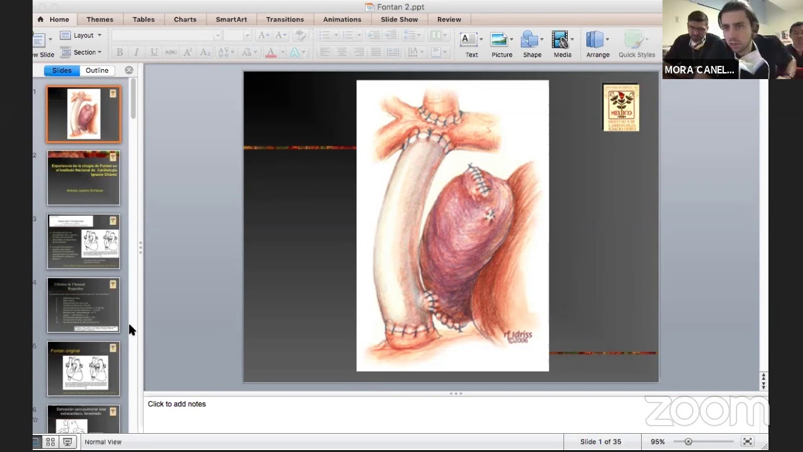Open line spacing dropdown
803x452 pixels.
[413, 35]
